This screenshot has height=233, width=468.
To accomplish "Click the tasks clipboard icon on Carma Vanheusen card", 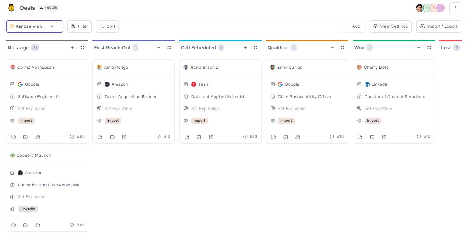I will pyautogui.click(x=26, y=137).
